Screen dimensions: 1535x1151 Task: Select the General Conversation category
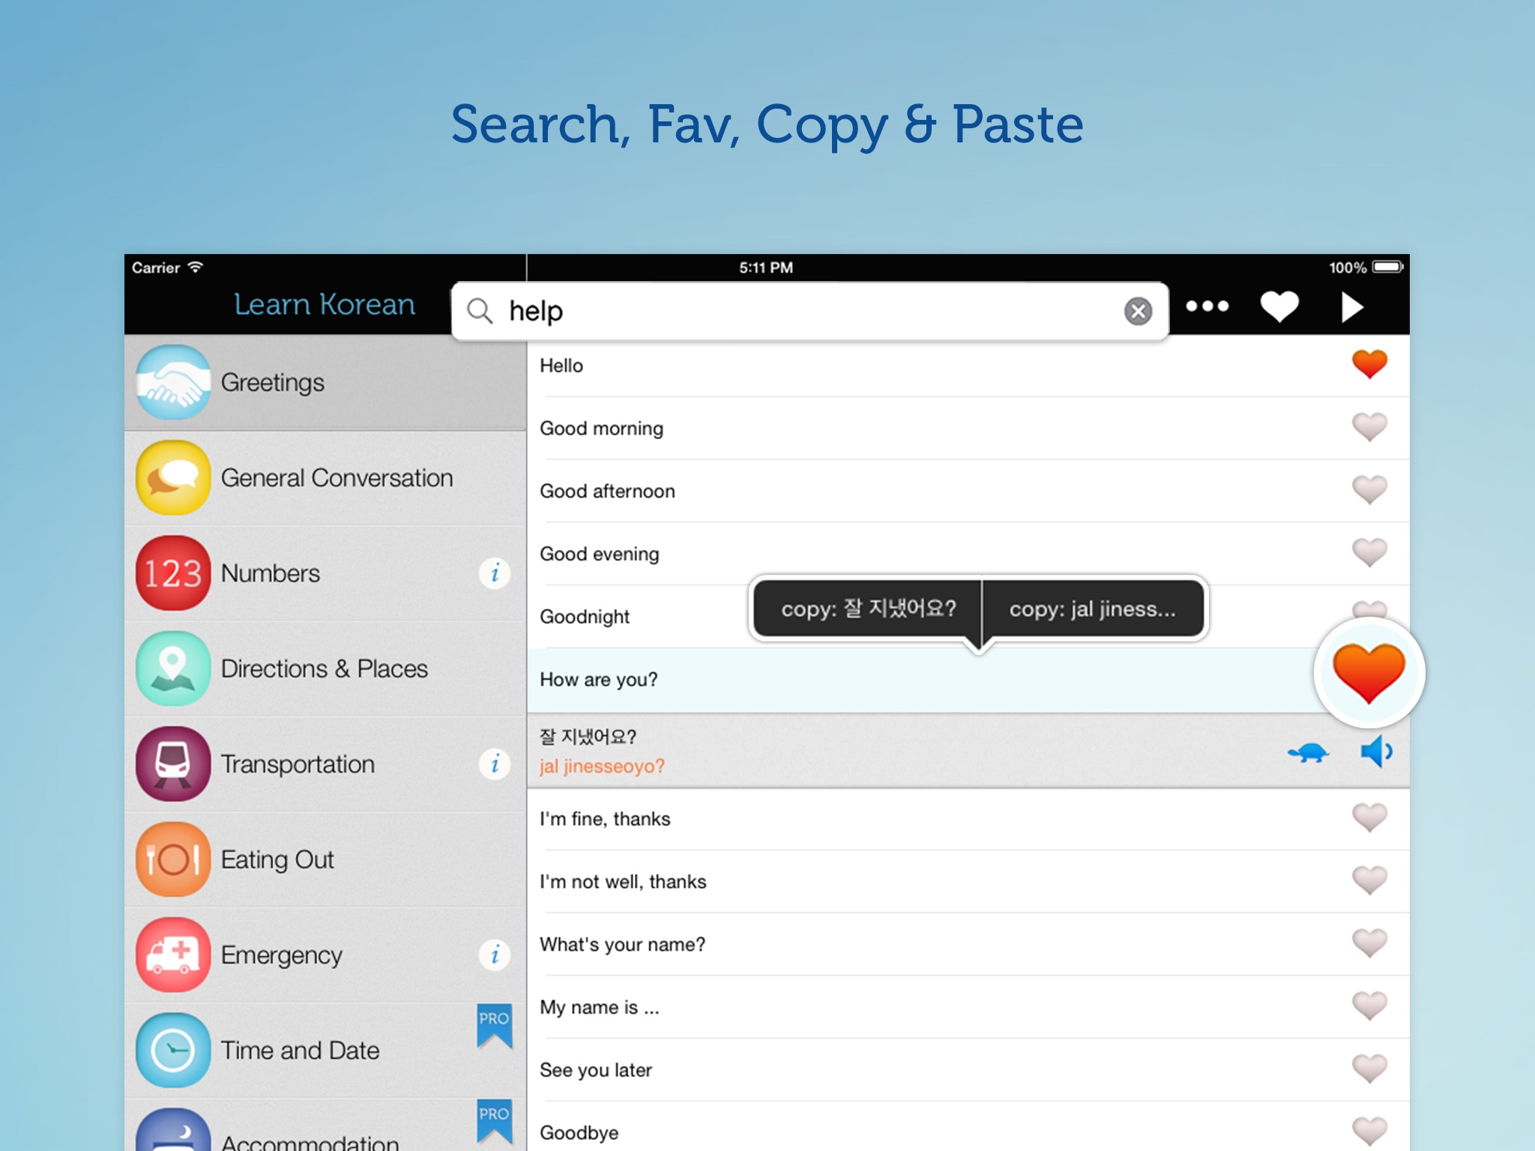tap(325, 477)
